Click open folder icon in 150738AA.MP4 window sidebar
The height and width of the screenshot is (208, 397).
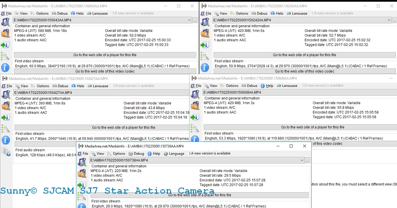tap(82, 173)
